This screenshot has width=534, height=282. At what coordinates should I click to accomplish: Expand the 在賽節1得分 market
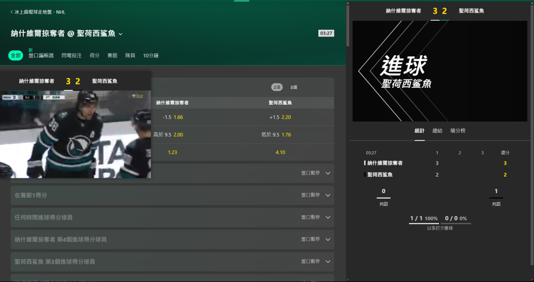pyautogui.click(x=172, y=195)
